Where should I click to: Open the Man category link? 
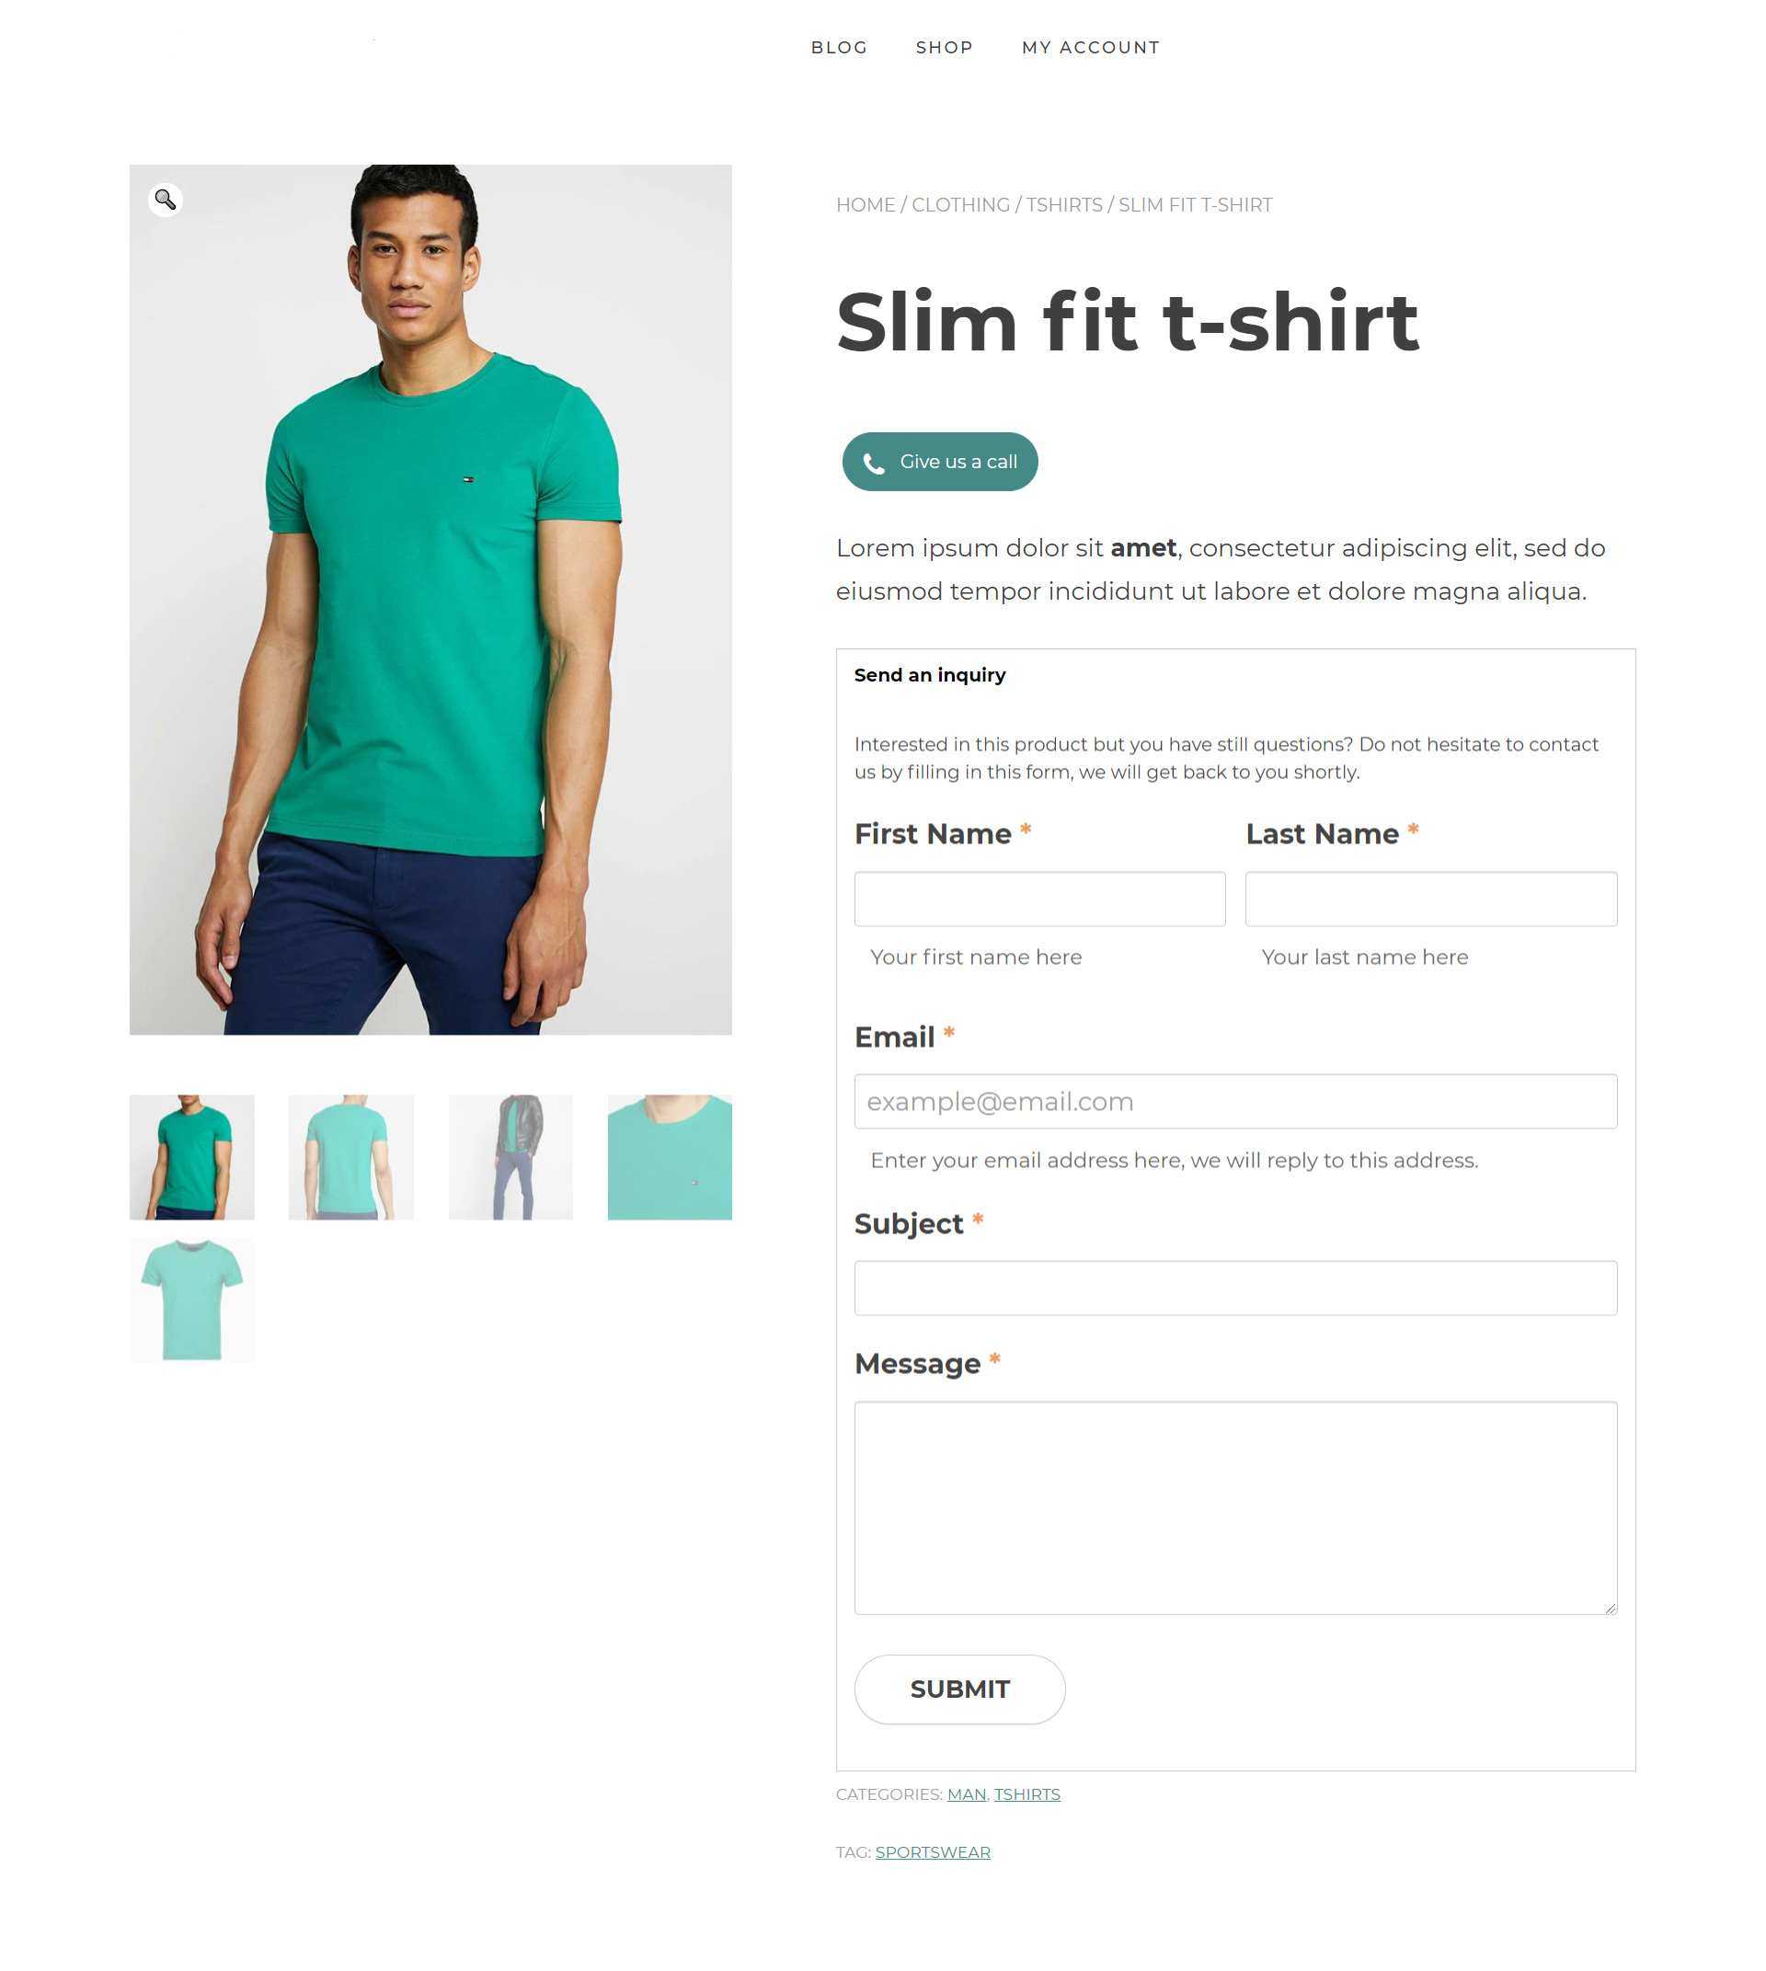point(967,1794)
